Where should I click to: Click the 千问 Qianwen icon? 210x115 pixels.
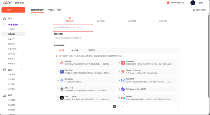click(x=123, y=89)
